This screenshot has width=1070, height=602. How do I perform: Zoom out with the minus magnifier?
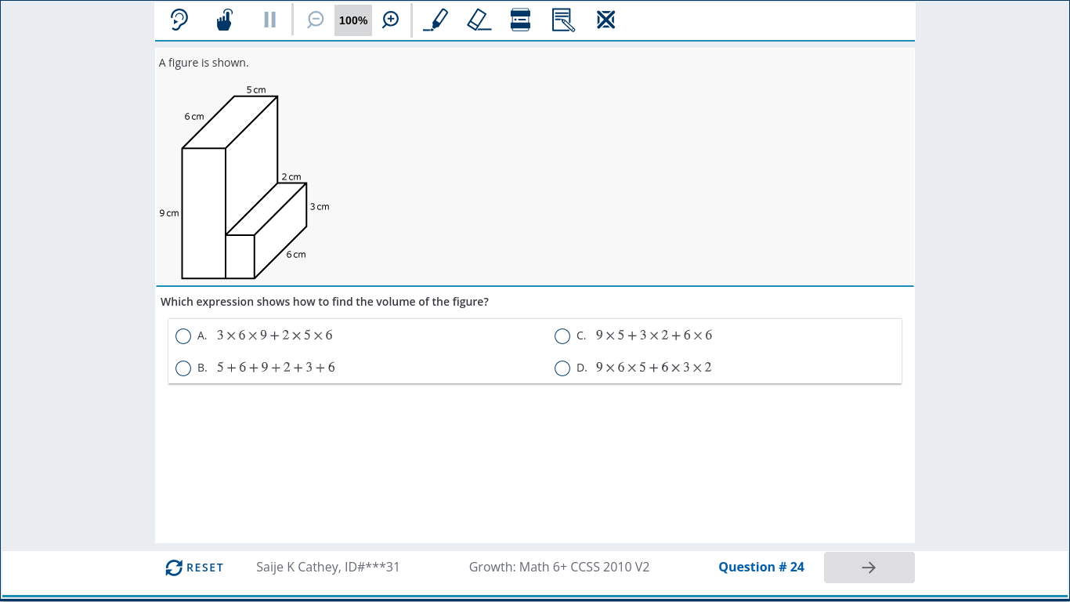pos(316,20)
